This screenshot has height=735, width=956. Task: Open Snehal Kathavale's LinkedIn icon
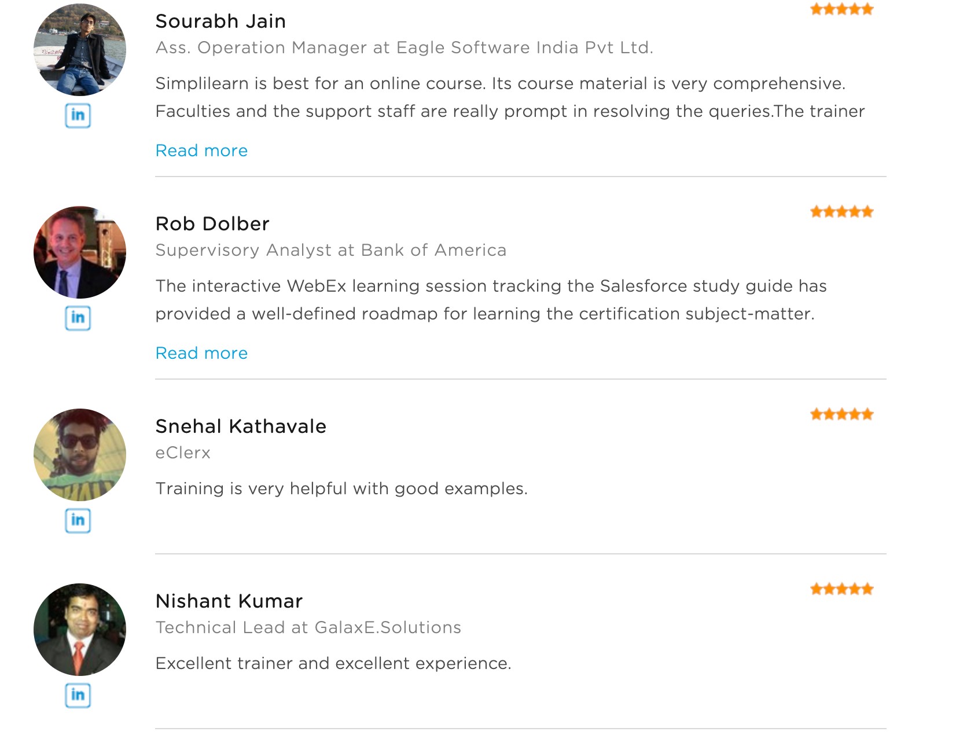78,520
